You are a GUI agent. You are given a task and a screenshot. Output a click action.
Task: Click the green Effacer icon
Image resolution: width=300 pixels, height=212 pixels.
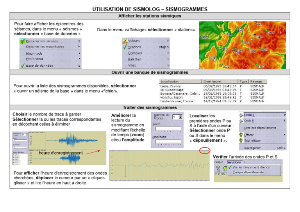(x=241, y=135)
